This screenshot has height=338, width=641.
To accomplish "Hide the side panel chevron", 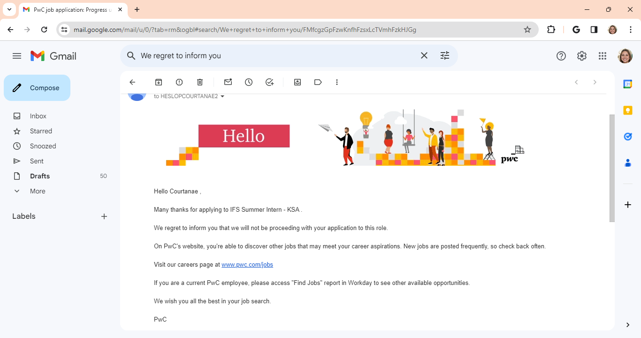I will [x=628, y=325].
